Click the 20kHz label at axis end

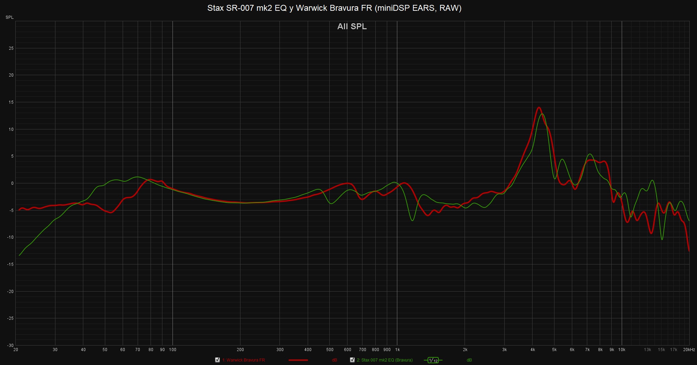(x=689, y=350)
